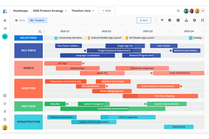The width and height of the screenshot is (209, 139).
Task: Select the WEBSTORE swimlane header
Action: click(29, 89)
